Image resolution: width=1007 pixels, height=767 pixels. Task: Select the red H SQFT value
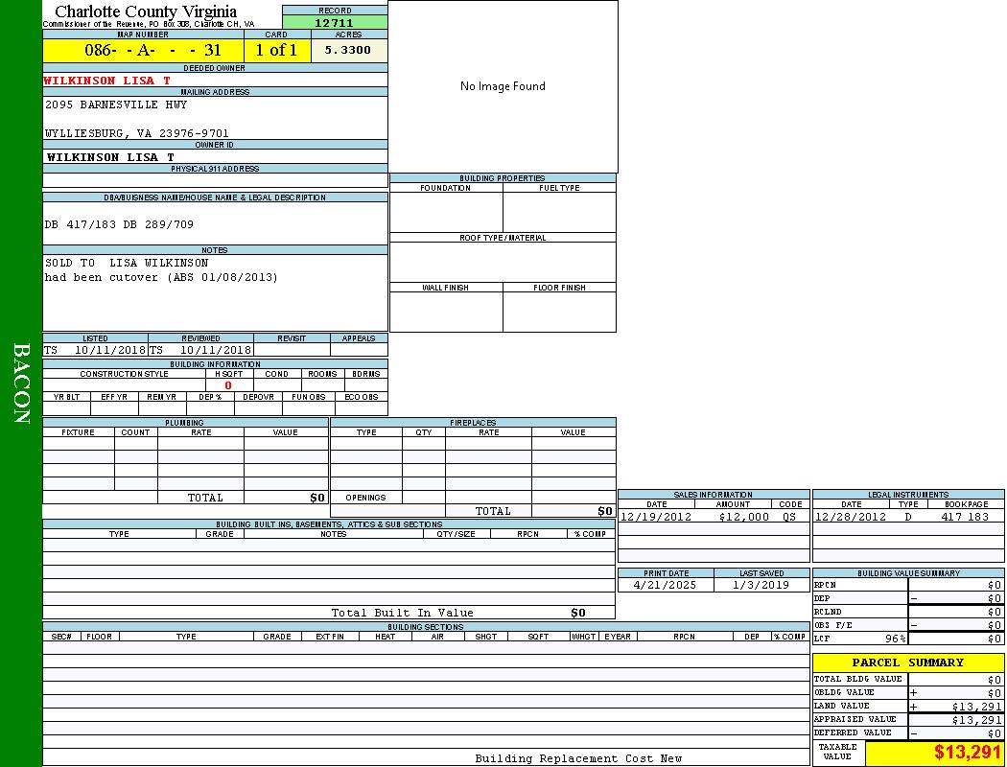228,385
